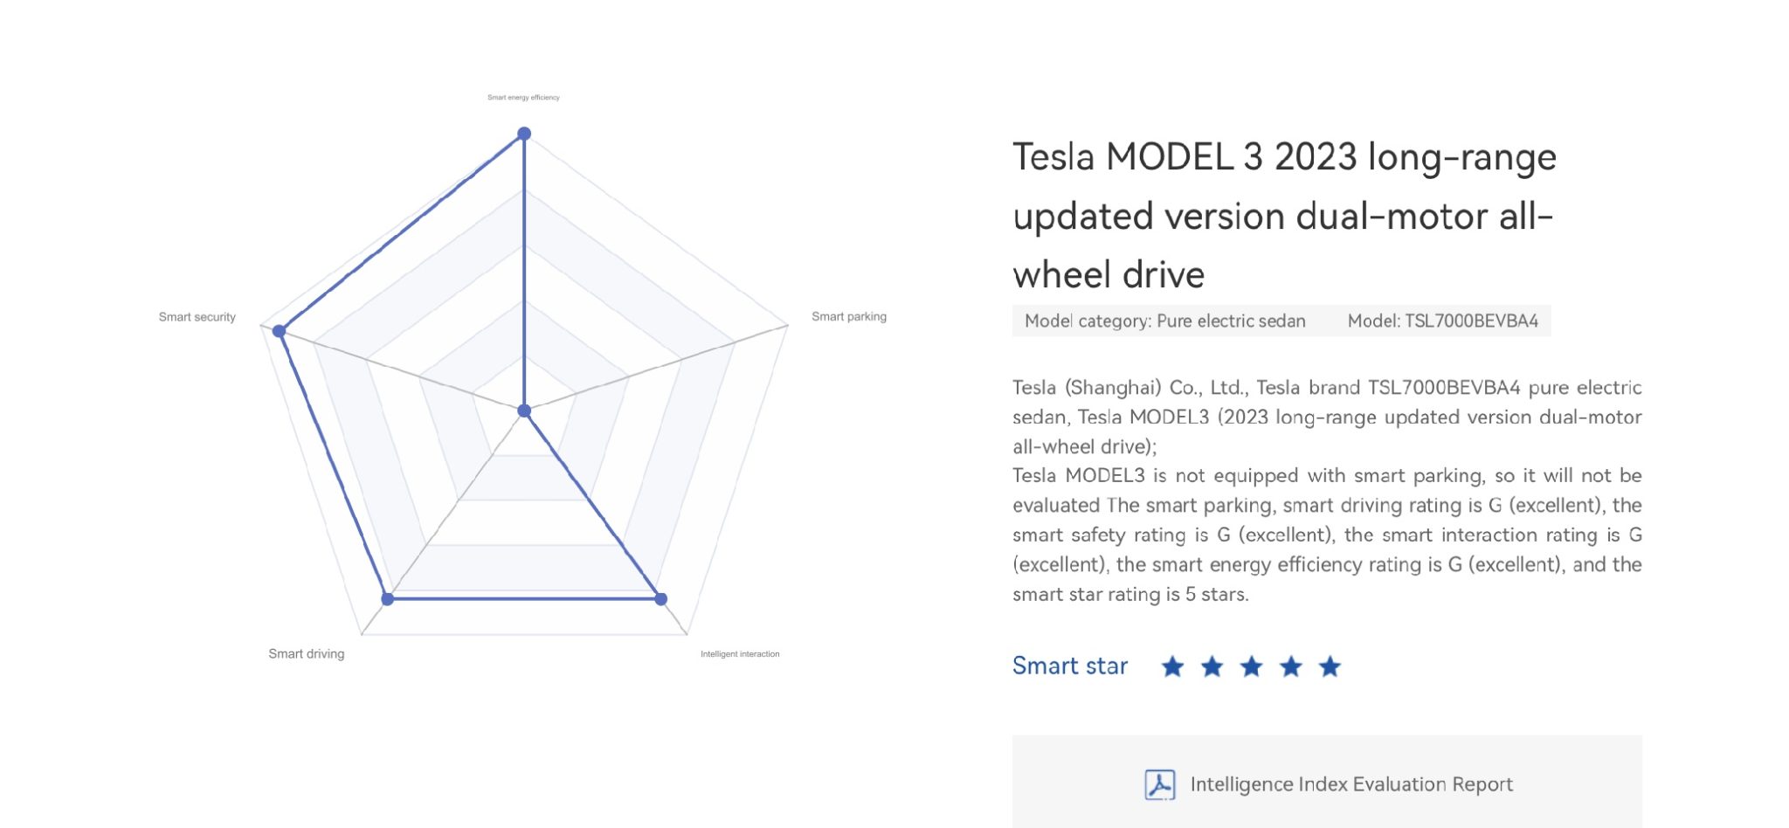Click the Tesla MODEL 3 title heading
This screenshot has width=1789, height=828.
coord(1284,216)
